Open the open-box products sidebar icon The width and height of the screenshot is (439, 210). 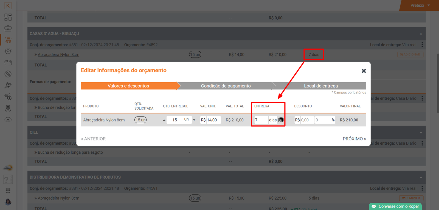(x=8, y=51)
